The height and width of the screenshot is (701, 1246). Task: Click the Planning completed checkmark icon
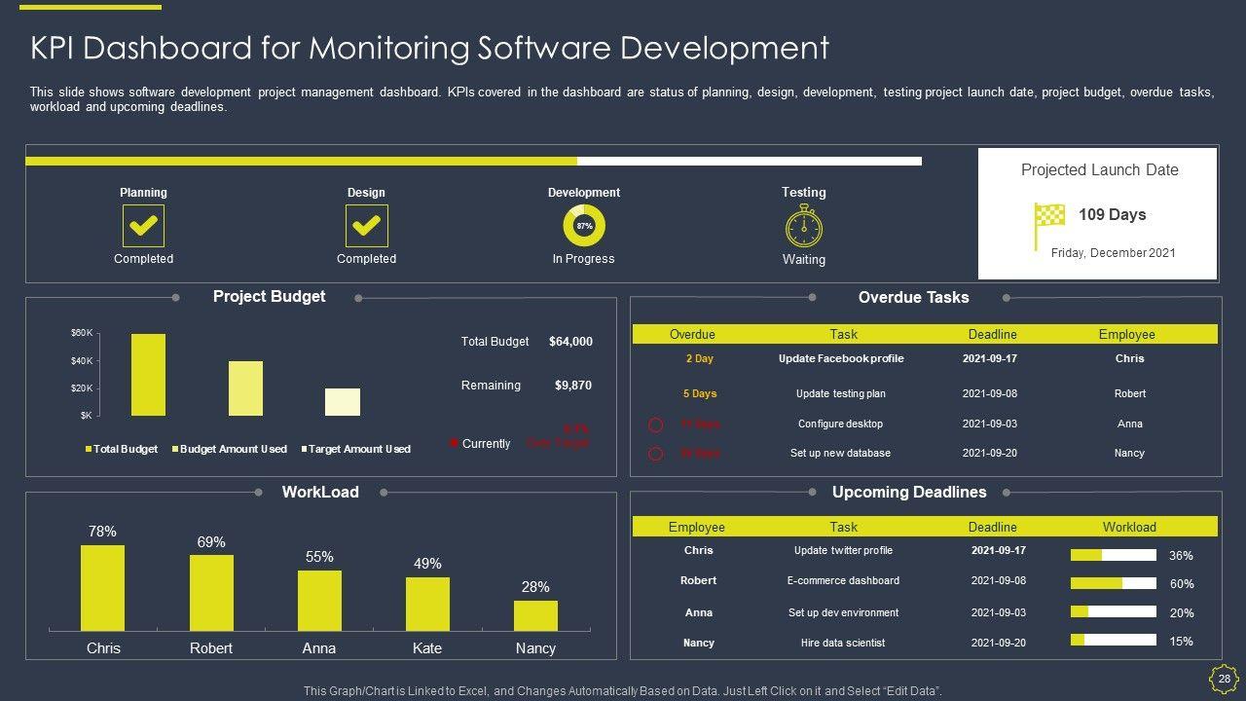click(x=143, y=226)
